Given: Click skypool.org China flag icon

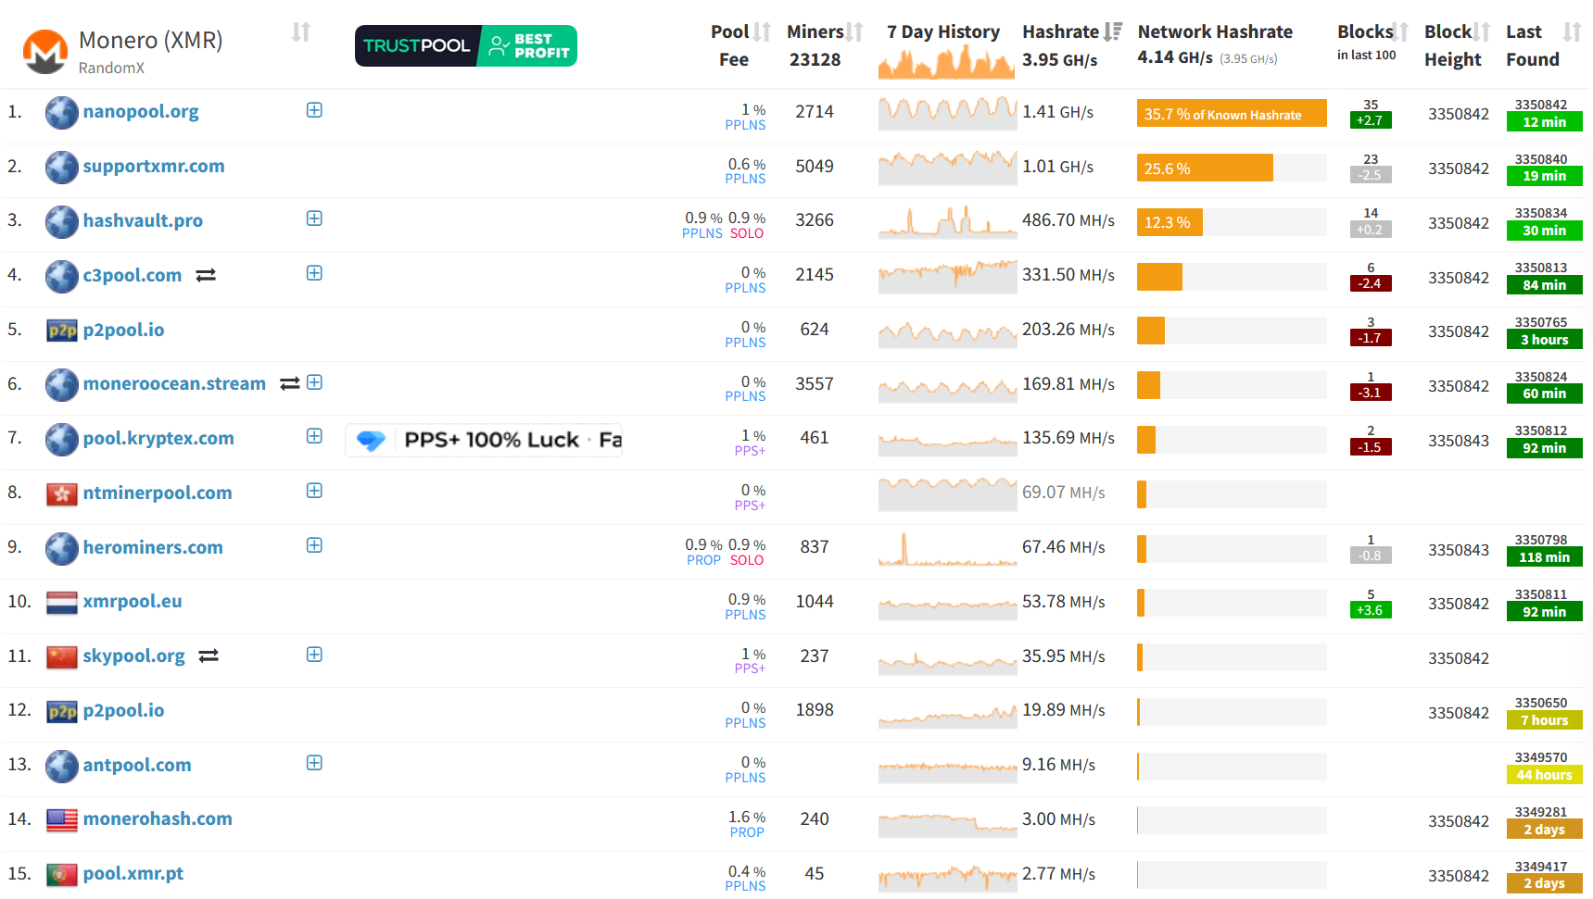Looking at the screenshot, I should coord(62,657).
